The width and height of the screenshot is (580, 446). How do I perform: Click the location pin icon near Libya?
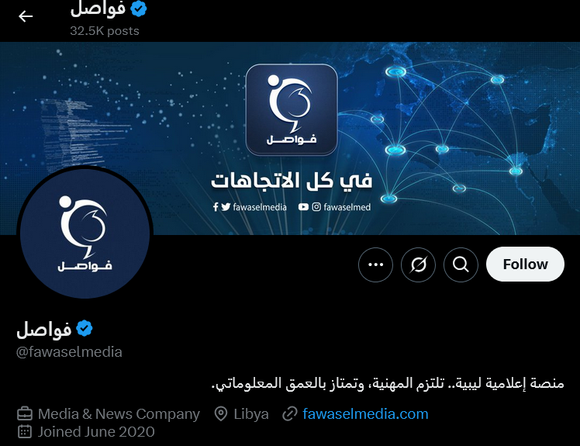coord(221,413)
